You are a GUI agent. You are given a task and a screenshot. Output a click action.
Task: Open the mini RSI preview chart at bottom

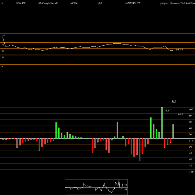(96, 187)
